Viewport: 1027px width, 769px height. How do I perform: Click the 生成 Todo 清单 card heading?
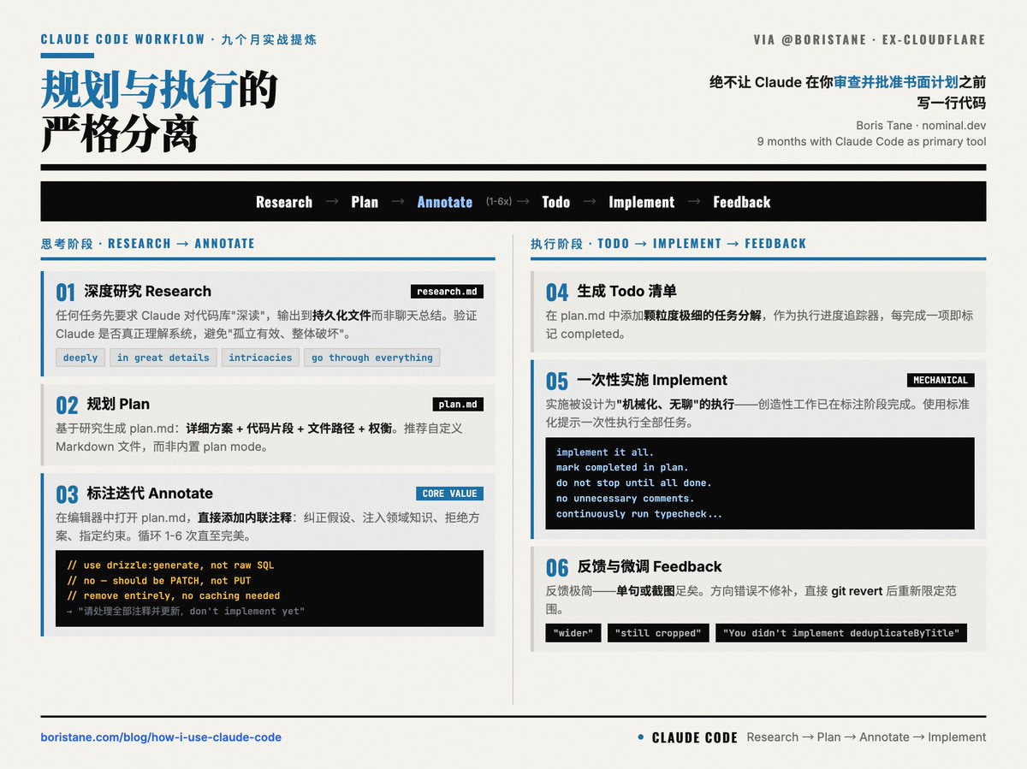[626, 292]
